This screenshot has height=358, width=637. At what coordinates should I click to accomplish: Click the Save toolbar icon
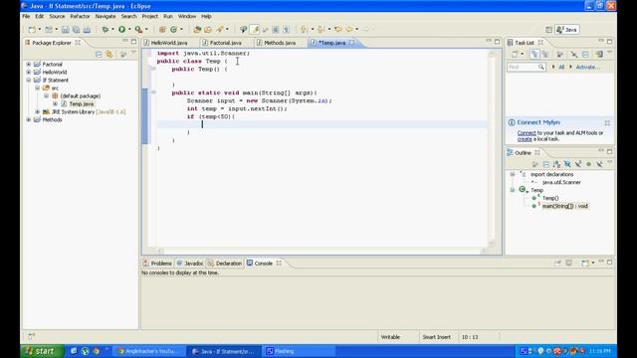65,29
